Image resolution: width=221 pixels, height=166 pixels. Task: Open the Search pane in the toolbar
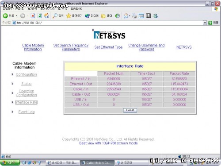pyautogui.click(x=58, y=16)
